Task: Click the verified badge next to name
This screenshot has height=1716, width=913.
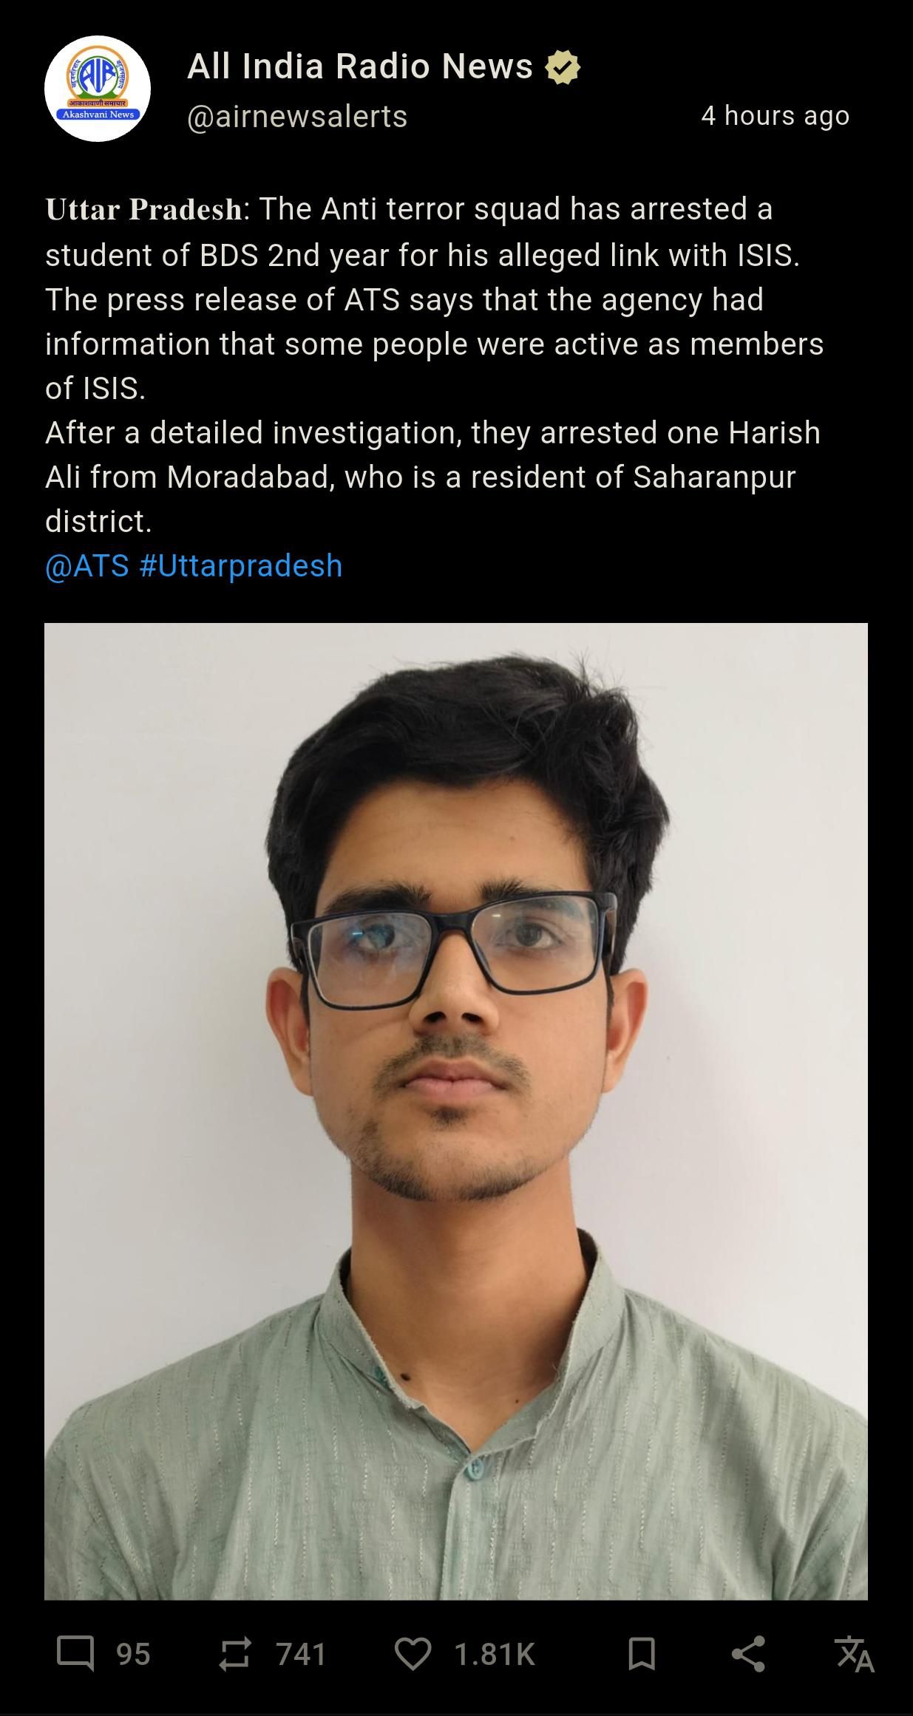Action: tap(563, 67)
